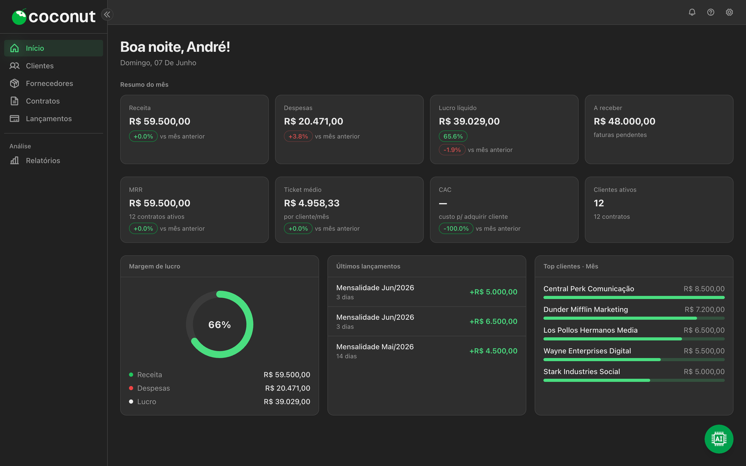Click the Despesas value R$ 20.471,00

(x=313, y=121)
